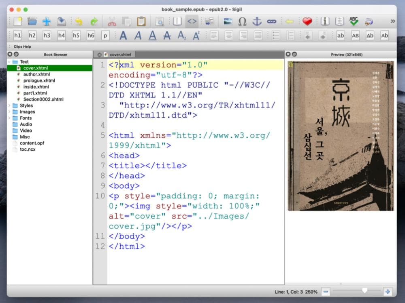
Task: Convert text to uppercase AB
Action: 355,36
